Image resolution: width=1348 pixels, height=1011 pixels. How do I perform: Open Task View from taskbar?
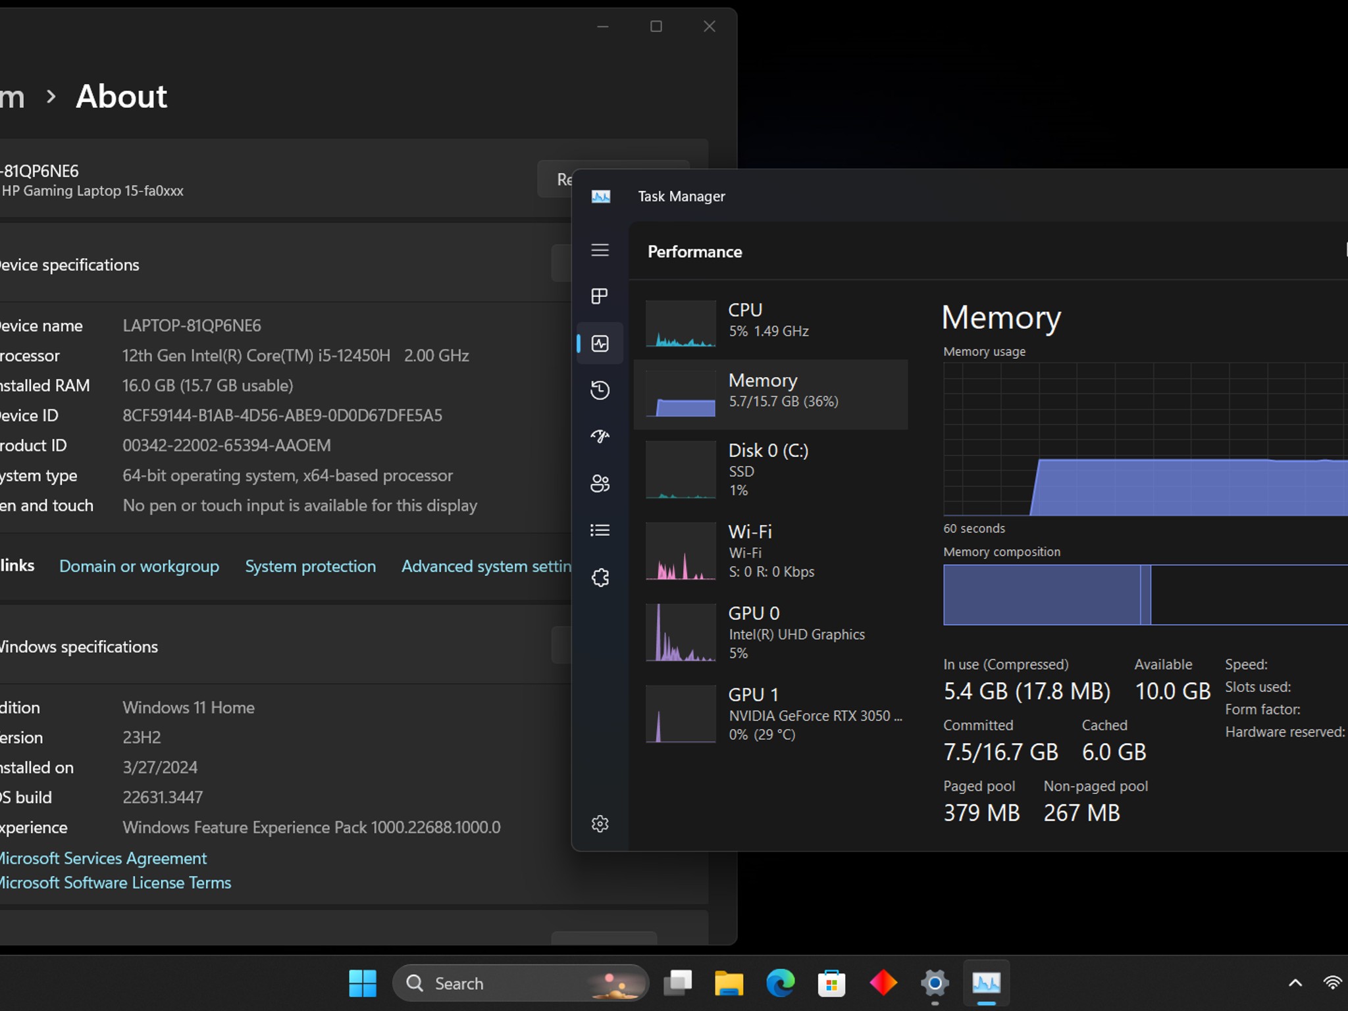[x=677, y=983]
